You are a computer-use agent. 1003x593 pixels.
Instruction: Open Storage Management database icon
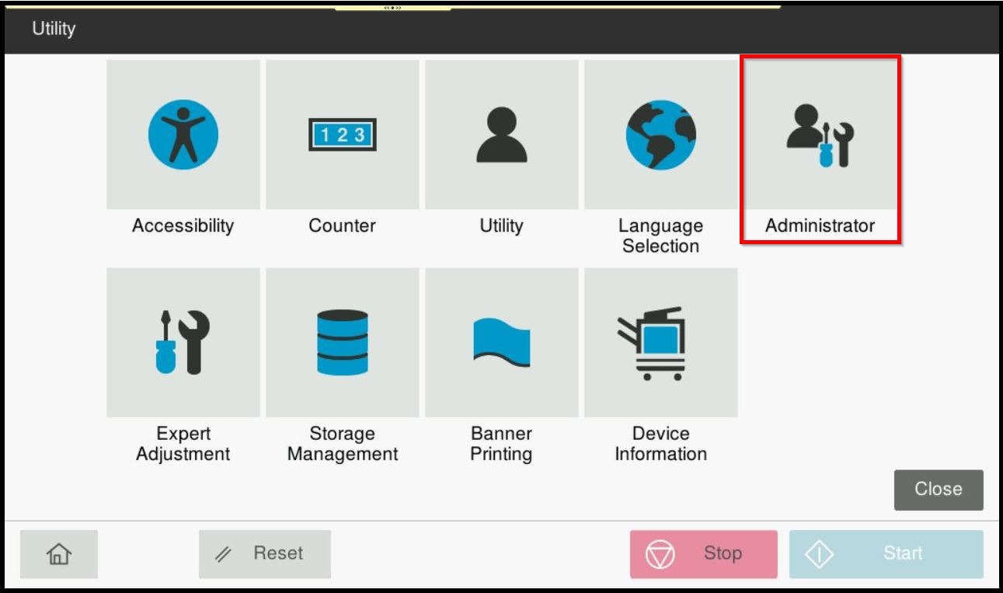click(x=343, y=342)
